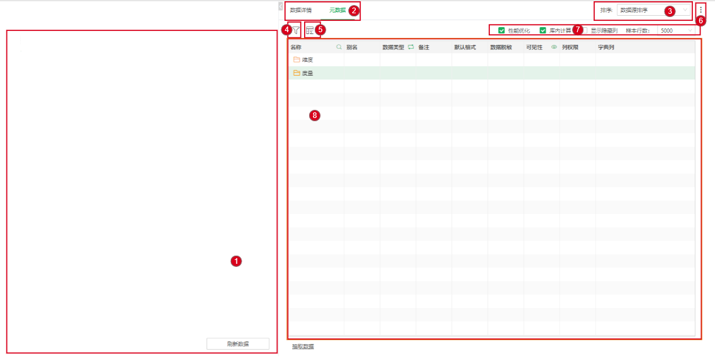The height and width of the screenshot is (361, 715).
Task: Click the eye icon beside 可见性 header
Action: (x=554, y=47)
